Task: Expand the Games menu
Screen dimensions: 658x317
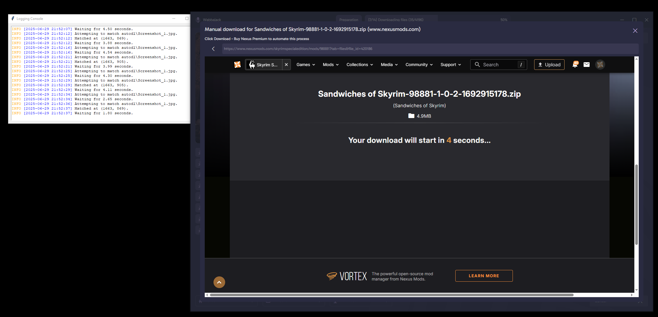Action: pos(306,65)
